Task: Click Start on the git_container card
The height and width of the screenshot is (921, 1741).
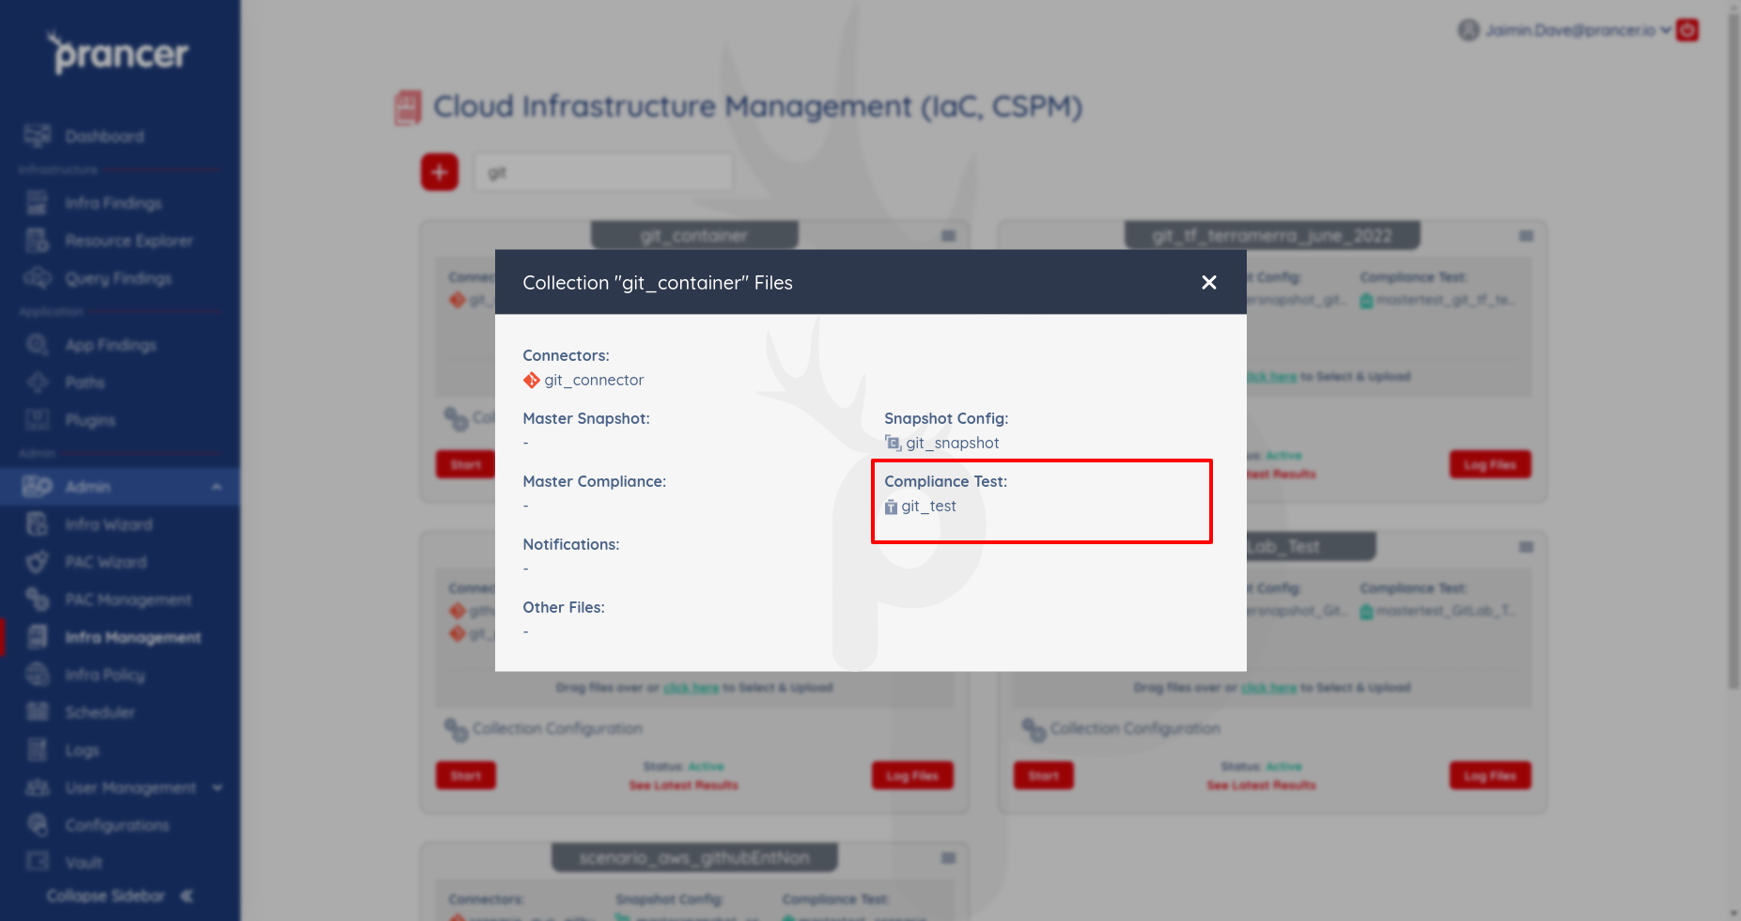Action: (x=465, y=464)
